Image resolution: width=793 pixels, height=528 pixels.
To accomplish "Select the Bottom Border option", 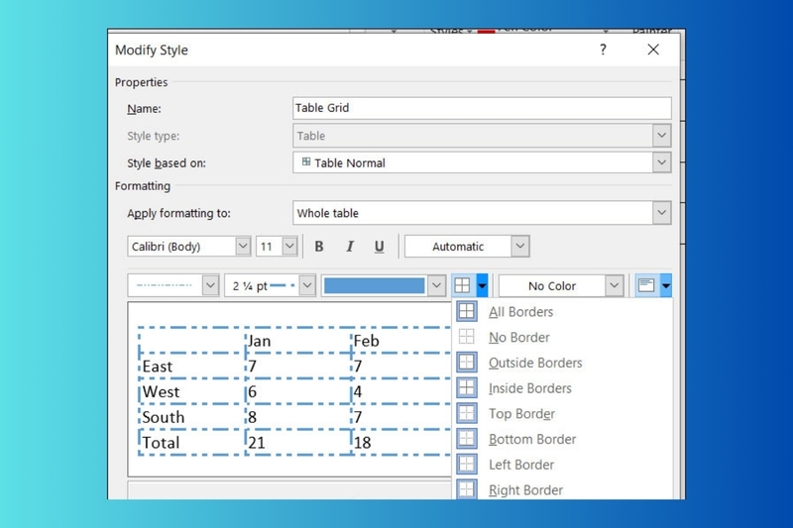I will (x=467, y=439).
